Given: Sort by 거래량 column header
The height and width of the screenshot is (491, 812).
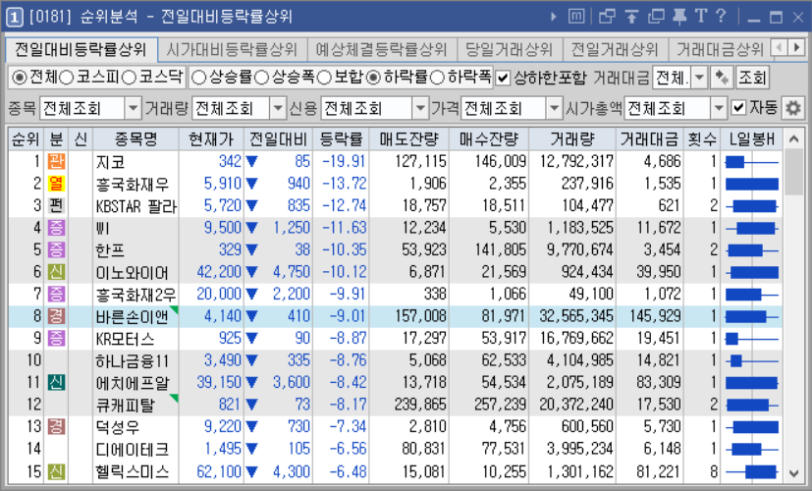Looking at the screenshot, I should [572, 138].
